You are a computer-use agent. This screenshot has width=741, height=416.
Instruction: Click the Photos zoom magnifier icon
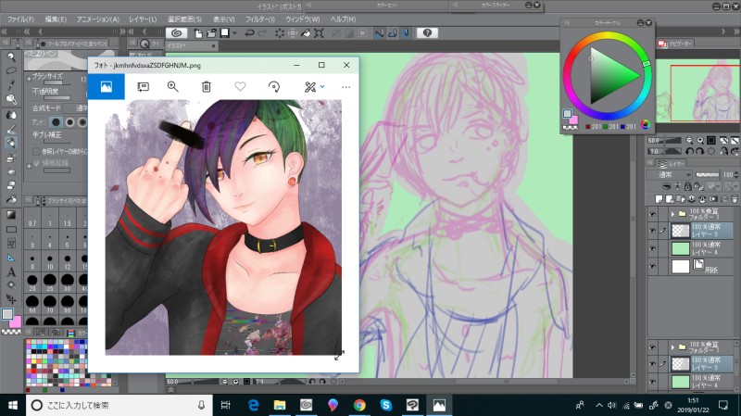pos(173,86)
